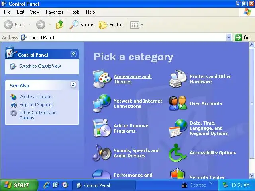Open Other Control Panel Options link

pyautogui.click(x=38, y=115)
